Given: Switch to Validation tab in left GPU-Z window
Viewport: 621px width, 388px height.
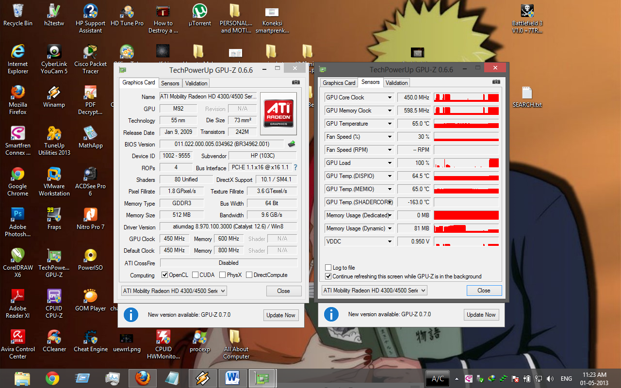Looking at the screenshot, I should pyautogui.click(x=196, y=83).
